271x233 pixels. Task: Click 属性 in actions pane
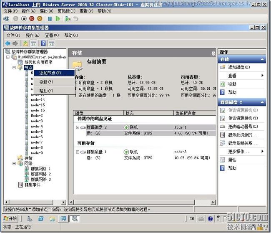tap(232, 160)
